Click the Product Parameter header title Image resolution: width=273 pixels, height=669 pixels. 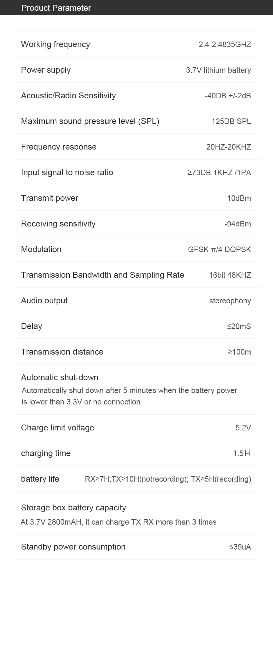click(56, 8)
